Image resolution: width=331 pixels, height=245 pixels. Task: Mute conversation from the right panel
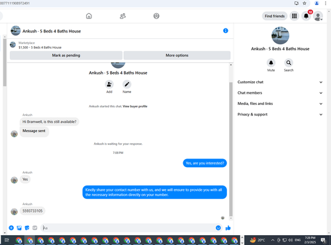(271, 63)
